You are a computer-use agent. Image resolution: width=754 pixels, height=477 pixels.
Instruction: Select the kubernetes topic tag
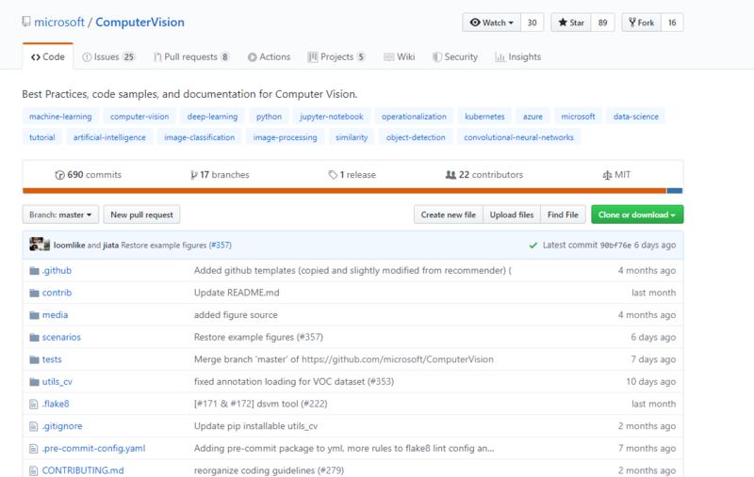point(484,116)
